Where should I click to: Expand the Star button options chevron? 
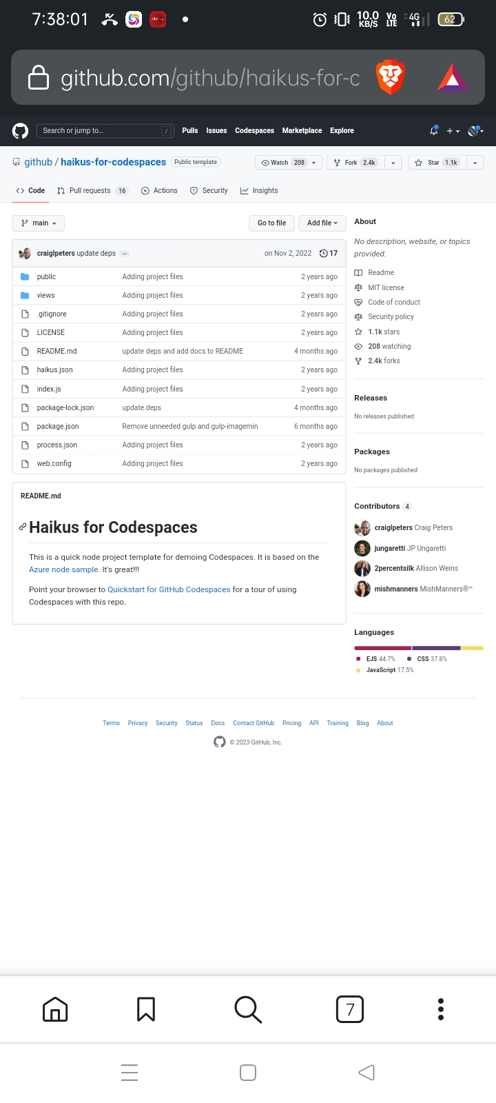[x=474, y=162]
